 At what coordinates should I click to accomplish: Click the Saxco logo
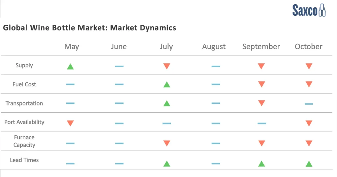click(x=309, y=10)
